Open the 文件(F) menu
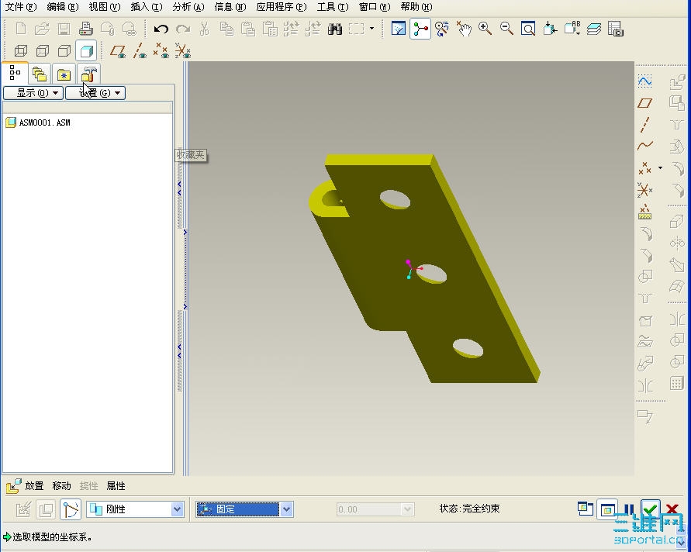691x552 pixels. pyautogui.click(x=20, y=7)
